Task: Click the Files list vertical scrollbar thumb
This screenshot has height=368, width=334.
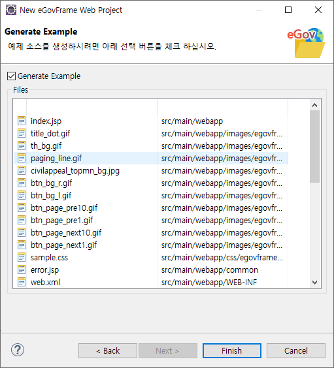Action: tap(315, 146)
